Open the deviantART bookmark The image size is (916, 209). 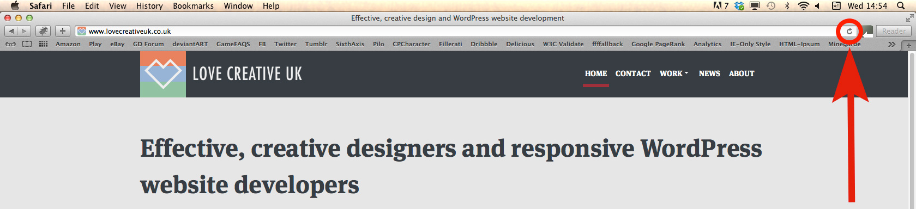190,44
